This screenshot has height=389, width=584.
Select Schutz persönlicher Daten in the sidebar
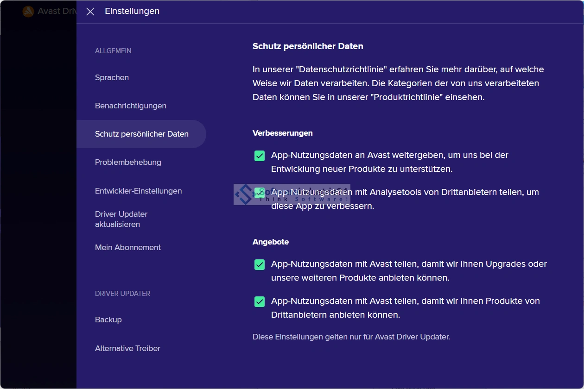[141, 134]
